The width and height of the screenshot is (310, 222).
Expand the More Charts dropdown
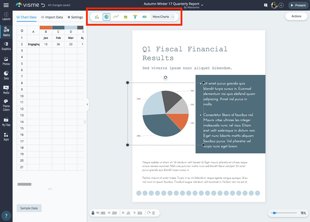pos(163,17)
